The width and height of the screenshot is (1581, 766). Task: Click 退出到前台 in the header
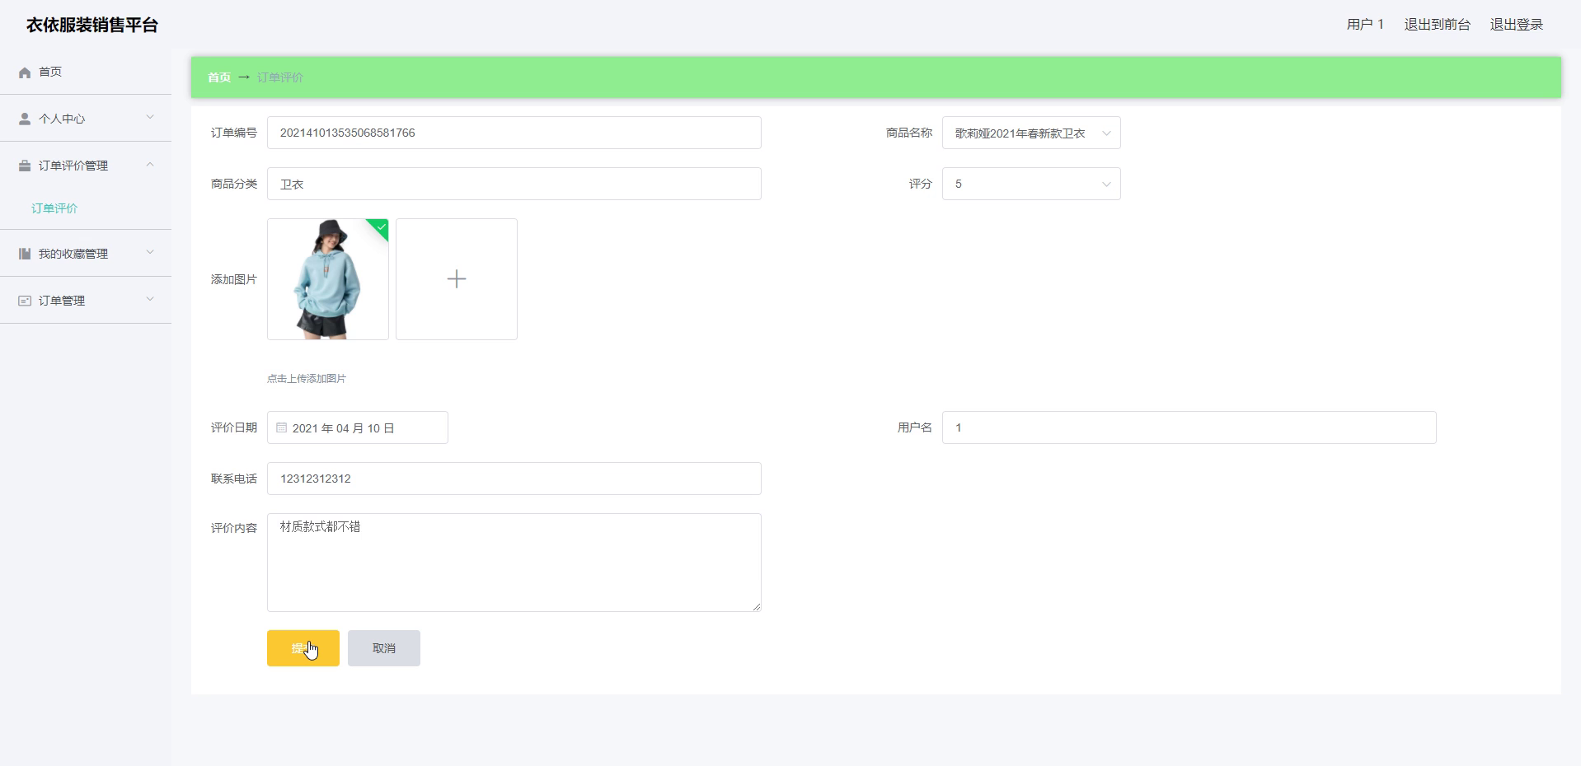tap(1437, 25)
